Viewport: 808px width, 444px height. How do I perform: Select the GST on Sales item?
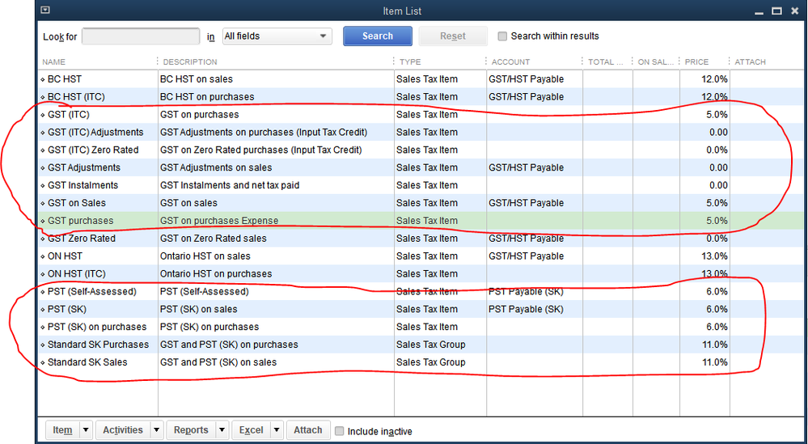click(77, 203)
